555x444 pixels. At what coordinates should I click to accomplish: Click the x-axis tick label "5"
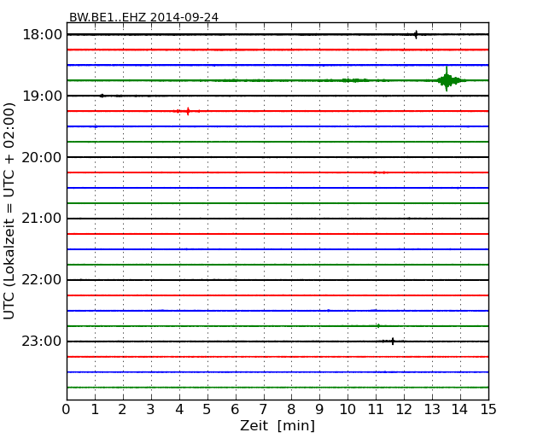tap(207, 410)
